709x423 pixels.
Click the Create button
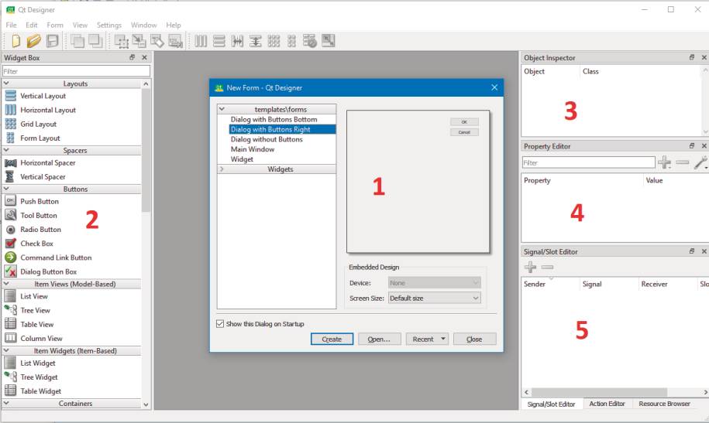click(x=332, y=339)
